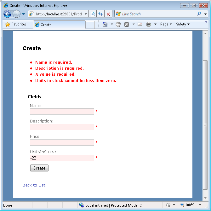
Task: Stop loading with the red X icon
Action: [x=108, y=14]
